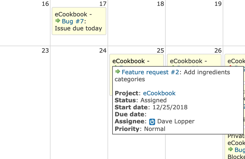Click Dave Lopper's blue avatar icon
The image size is (245, 159).
(x=152, y=122)
